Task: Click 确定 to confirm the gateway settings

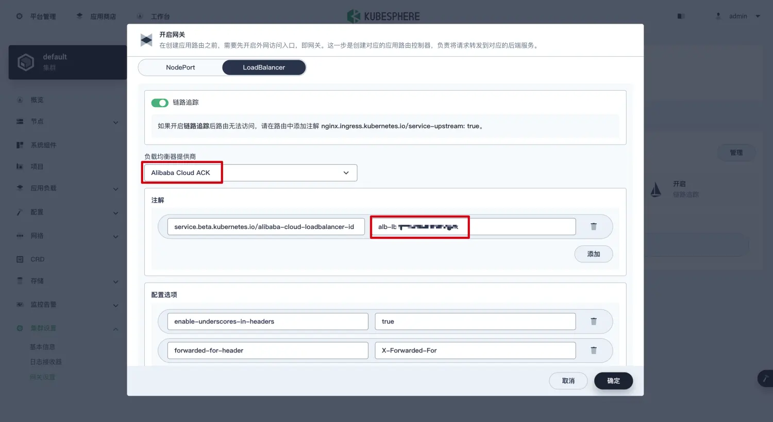Action: [x=613, y=381]
